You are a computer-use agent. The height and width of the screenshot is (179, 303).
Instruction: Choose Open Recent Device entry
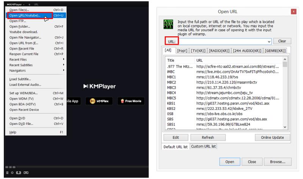coord(36,110)
